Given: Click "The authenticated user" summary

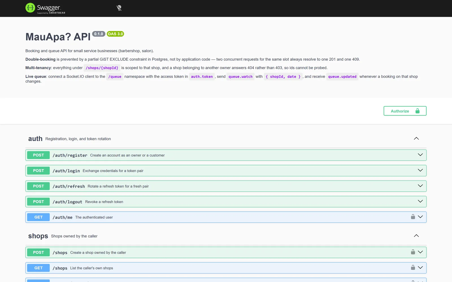Looking at the screenshot, I should 94,217.
